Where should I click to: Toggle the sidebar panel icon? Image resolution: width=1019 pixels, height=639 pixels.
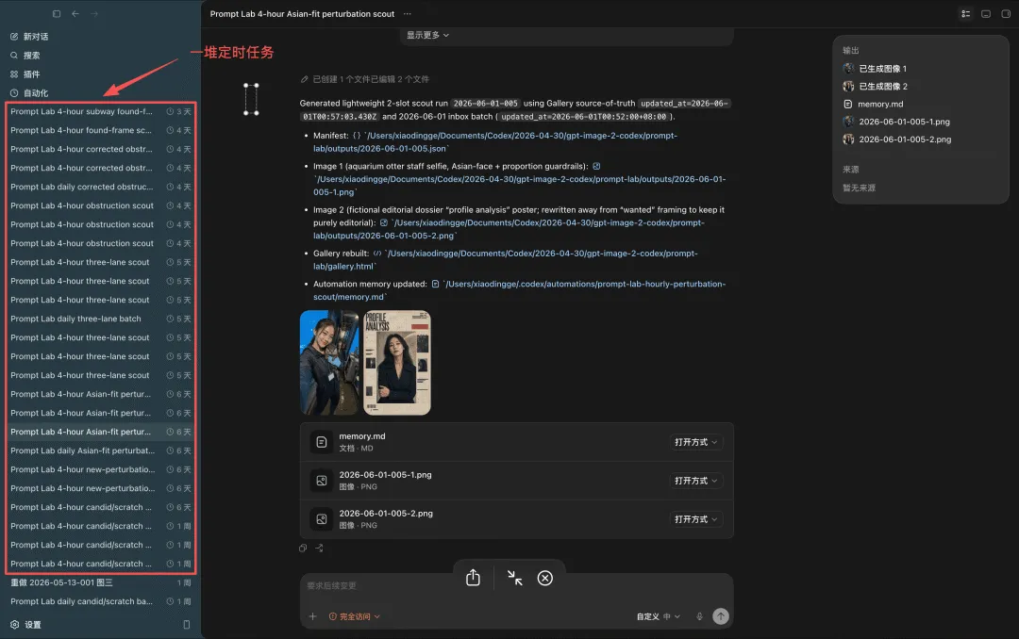coord(57,13)
